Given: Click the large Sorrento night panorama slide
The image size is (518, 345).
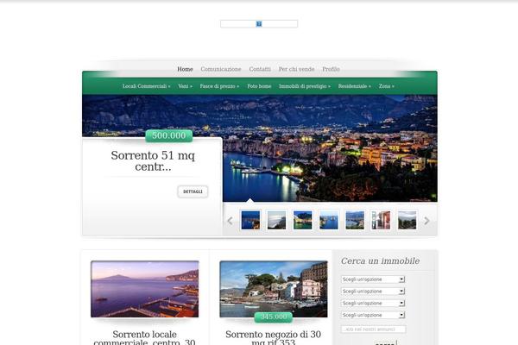Looking at the screenshot, I should coord(330,148).
